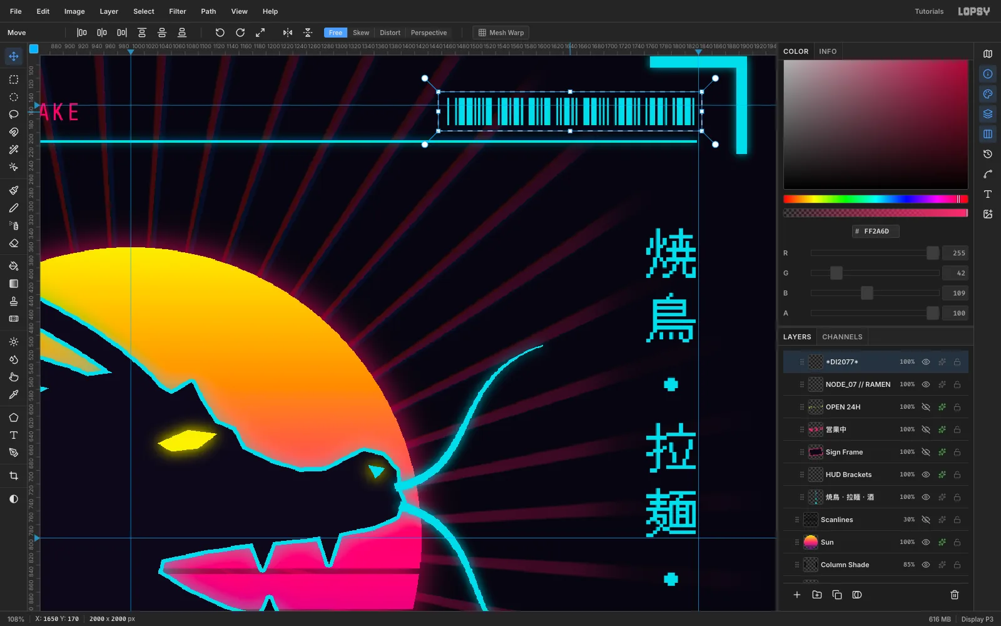Select the Move tool
Image resolution: width=1001 pixels, height=626 pixels.
click(x=14, y=56)
